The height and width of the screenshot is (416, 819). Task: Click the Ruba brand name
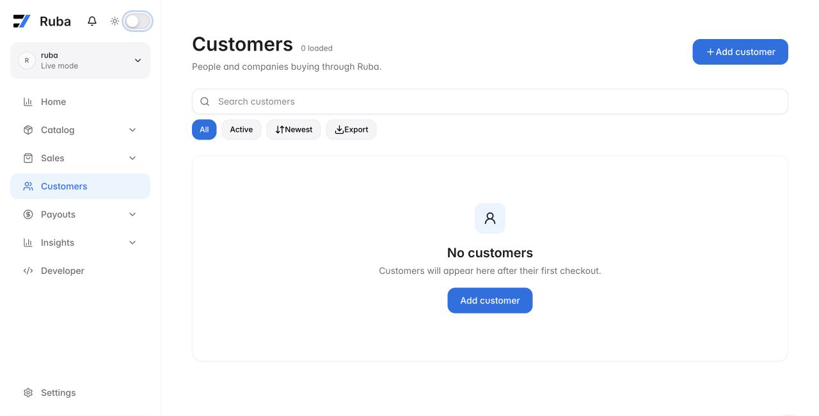point(55,21)
